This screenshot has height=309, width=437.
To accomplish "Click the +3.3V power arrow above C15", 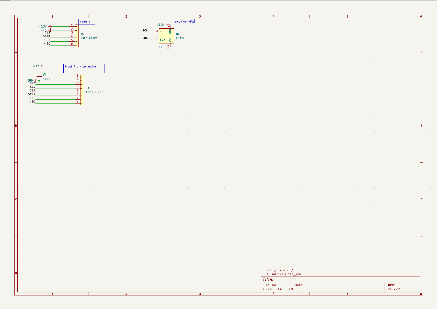I will tap(43, 66).
